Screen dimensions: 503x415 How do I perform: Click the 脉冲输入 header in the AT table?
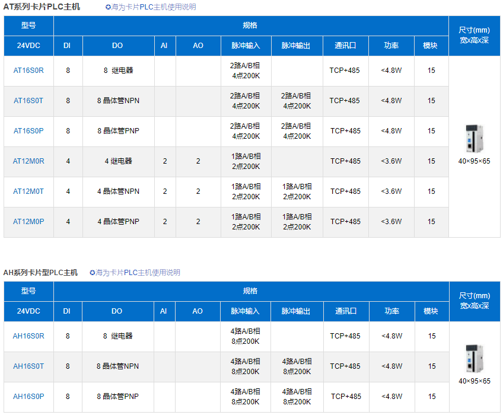click(246, 46)
